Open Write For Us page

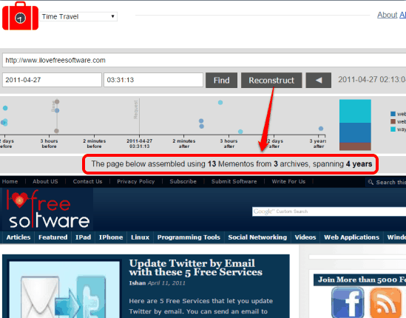click(288, 181)
